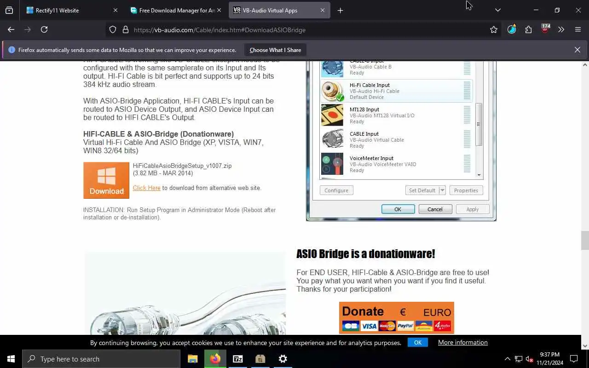Close the Rectify11 Website tab
Viewport: 589px width, 368px height.
tap(115, 10)
